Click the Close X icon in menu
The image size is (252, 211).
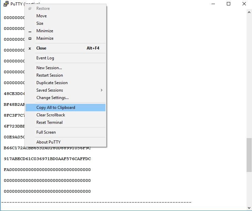[30, 48]
